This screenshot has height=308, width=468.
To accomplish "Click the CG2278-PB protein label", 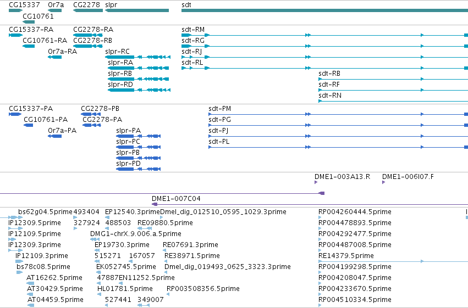I will tap(100, 109).
